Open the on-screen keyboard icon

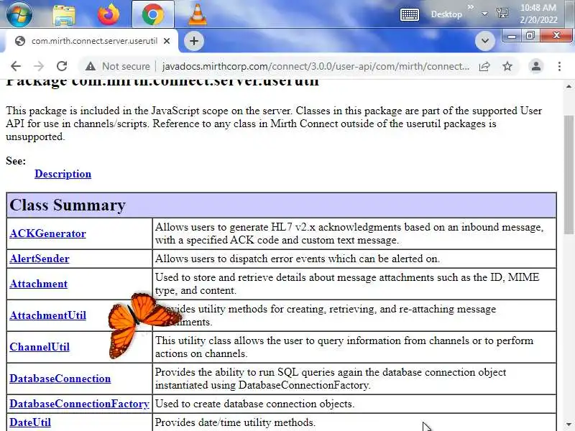[x=409, y=14]
